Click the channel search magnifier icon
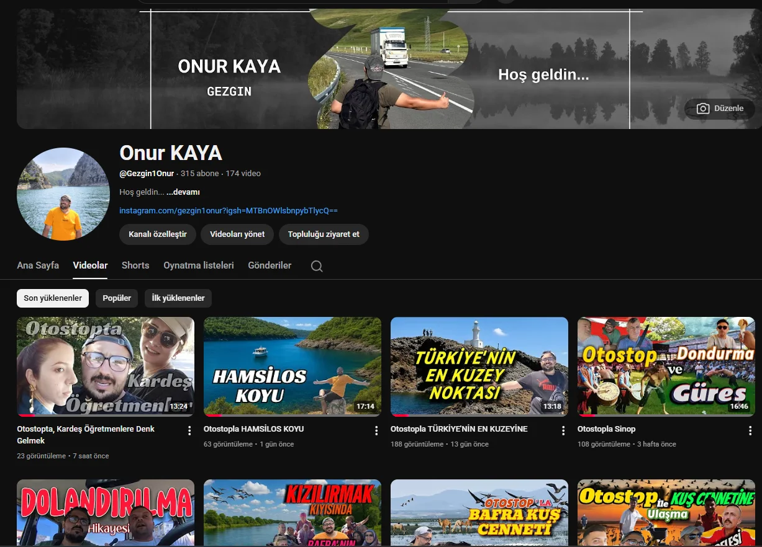This screenshot has width=762, height=547. pyautogui.click(x=317, y=266)
